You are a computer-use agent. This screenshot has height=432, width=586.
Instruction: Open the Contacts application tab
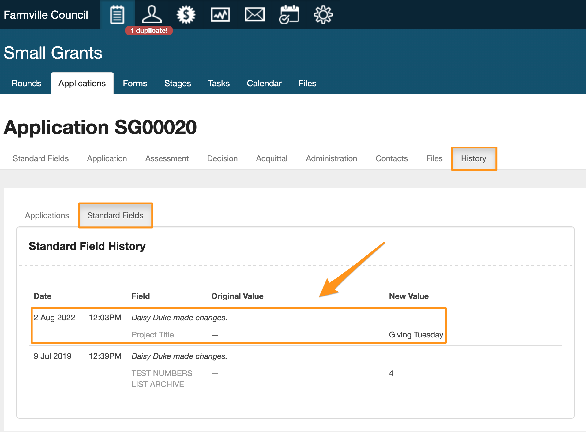[392, 158]
